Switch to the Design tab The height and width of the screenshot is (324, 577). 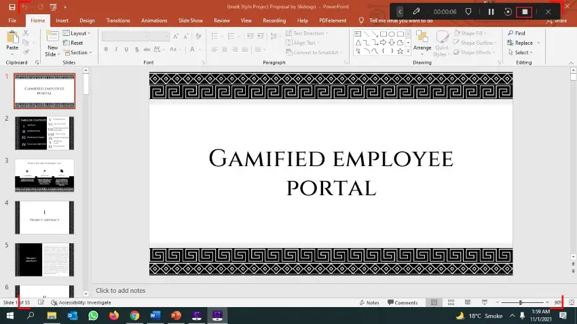click(x=87, y=20)
